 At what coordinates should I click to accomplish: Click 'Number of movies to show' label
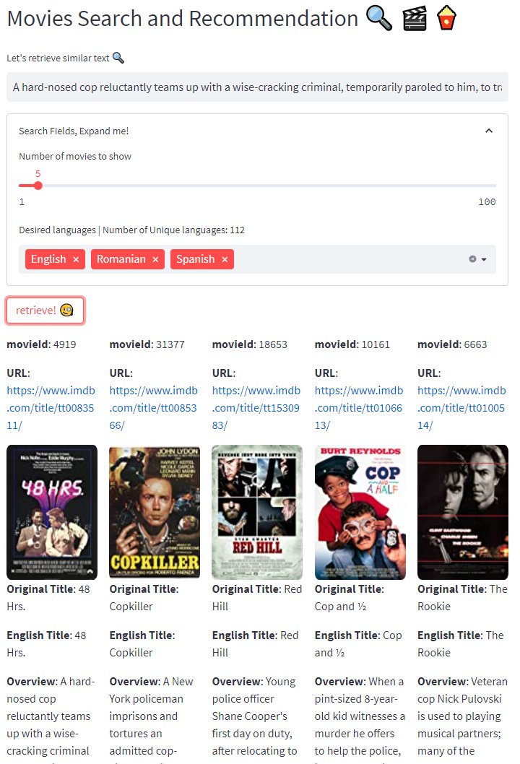tap(75, 157)
